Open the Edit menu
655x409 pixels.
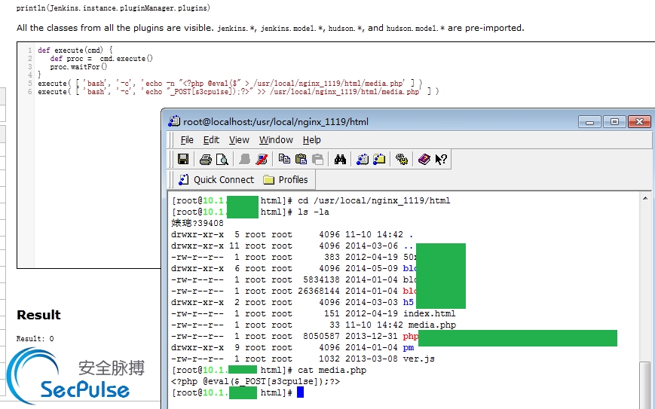point(211,140)
